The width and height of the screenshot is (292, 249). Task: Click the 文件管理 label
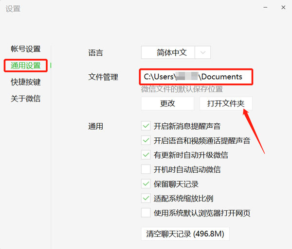point(103,77)
